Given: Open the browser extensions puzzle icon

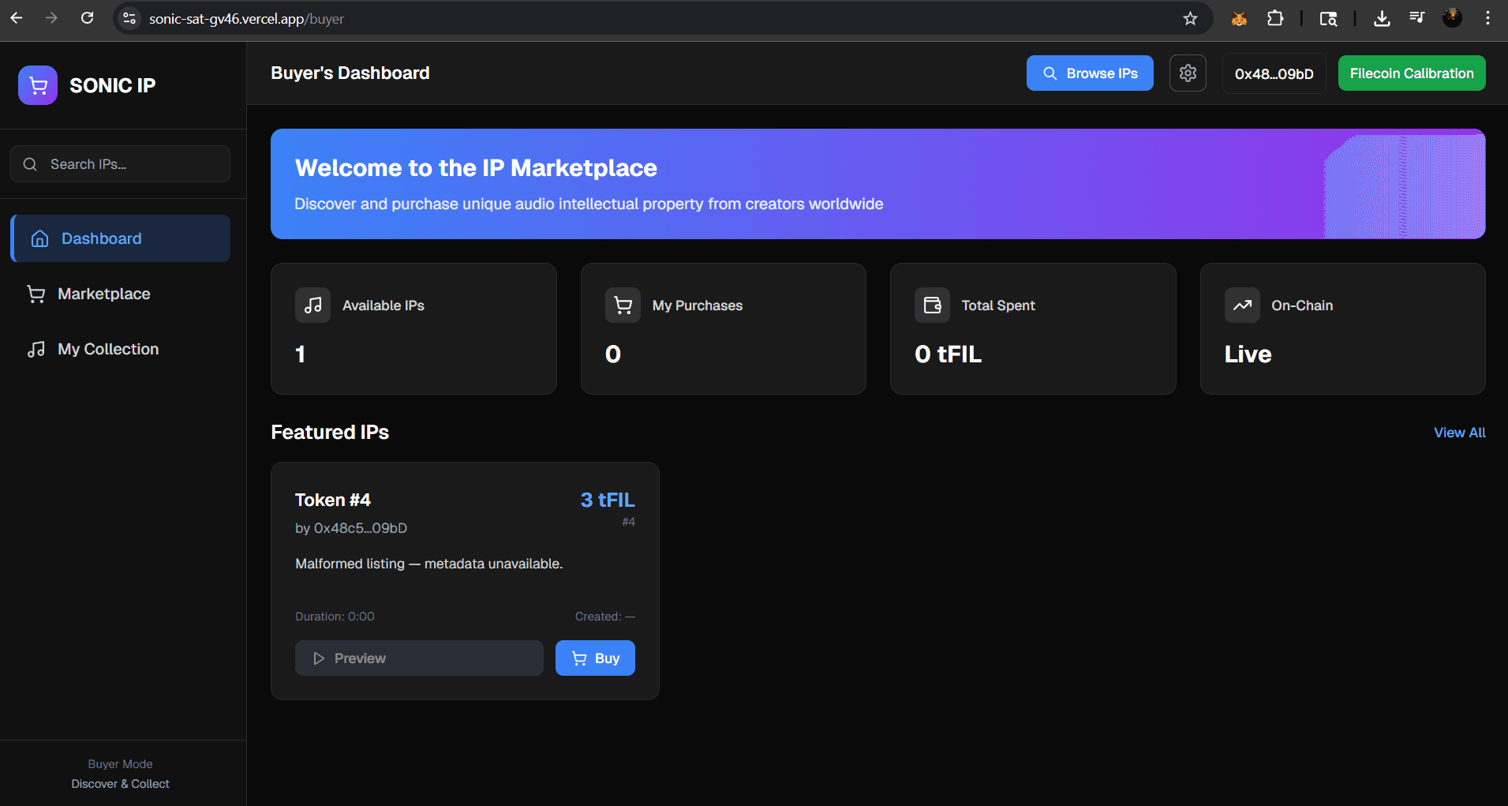Looking at the screenshot, I should coord(1275,18).
